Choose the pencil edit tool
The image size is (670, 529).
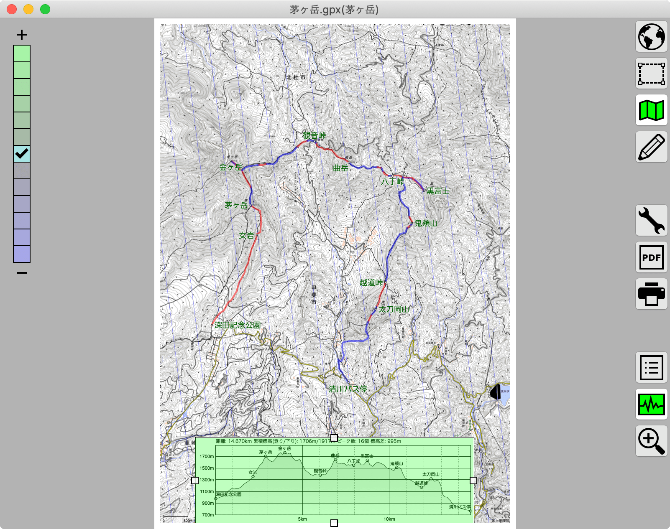coord(651,147)
